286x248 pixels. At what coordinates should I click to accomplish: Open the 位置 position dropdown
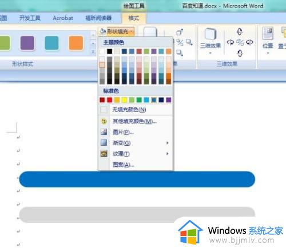coord(268,41)
